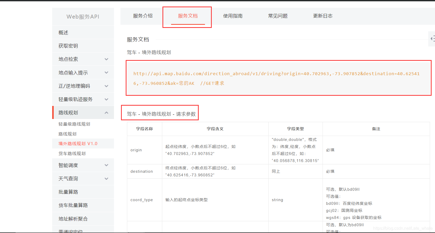Click the 轻量级轨迹服务 menu label
Viewport: 435px width, 233px height.
tap(75, 99)
